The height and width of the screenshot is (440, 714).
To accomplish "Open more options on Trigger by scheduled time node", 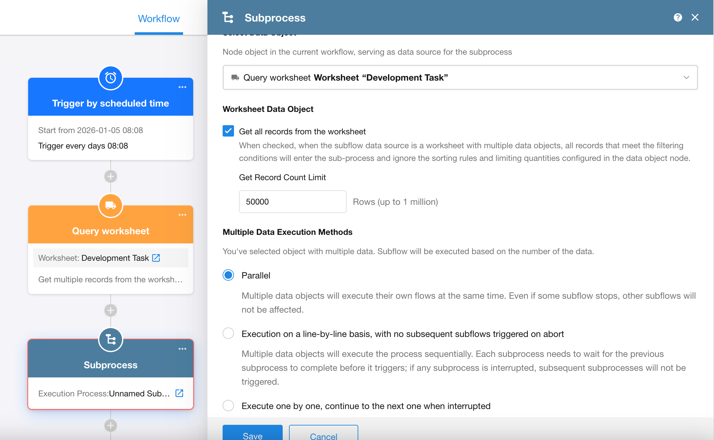I will point(182,87).
